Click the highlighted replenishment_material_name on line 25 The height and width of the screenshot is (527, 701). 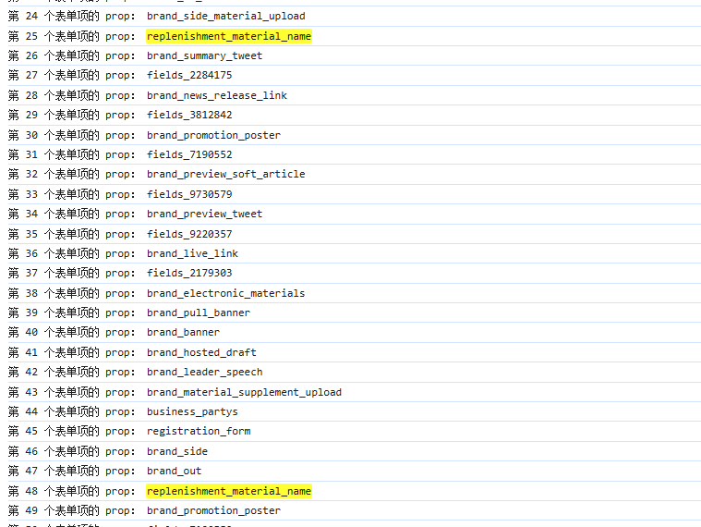228,36
